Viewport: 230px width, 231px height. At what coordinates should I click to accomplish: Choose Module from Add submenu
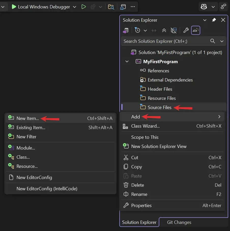tap(60, 148)
